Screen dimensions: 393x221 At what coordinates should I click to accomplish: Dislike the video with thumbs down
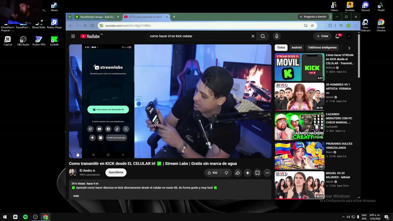(226, 173)
